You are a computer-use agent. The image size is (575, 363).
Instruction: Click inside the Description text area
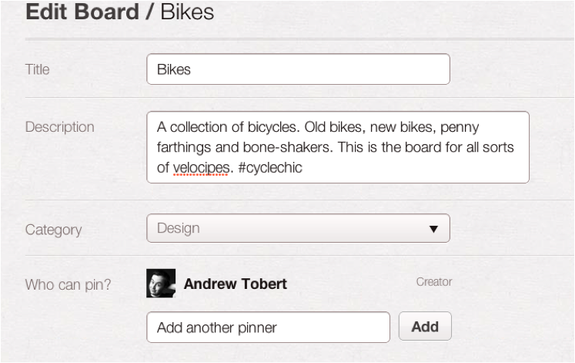tap(338, 147)
